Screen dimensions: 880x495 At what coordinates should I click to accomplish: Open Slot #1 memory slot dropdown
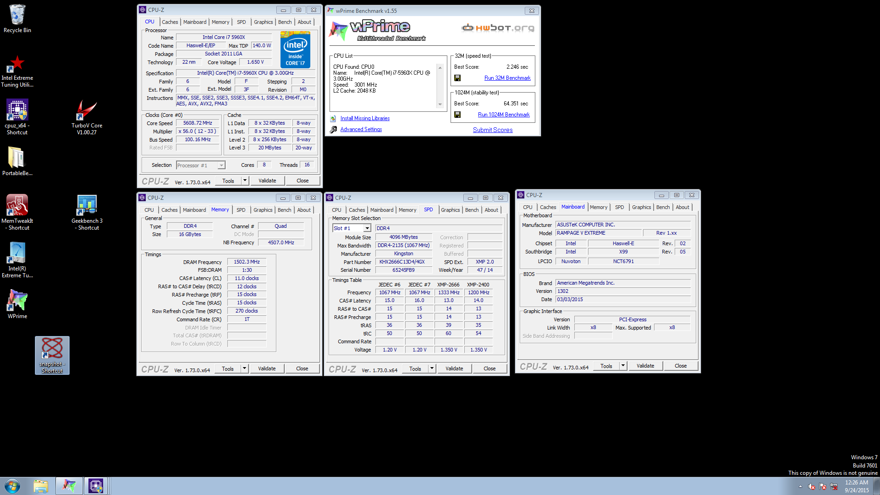coord(352,228)
